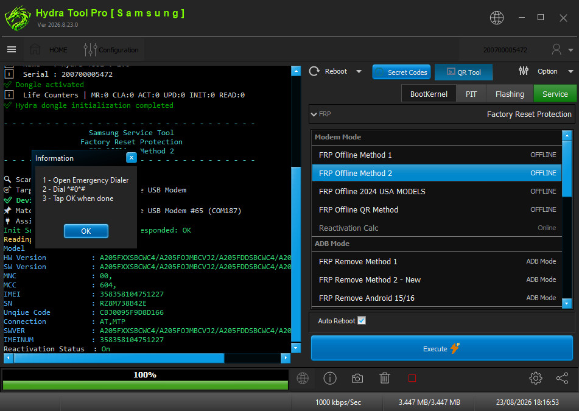This screenshot has height=411, width=579.
Task: Select FRP Remove Method 1
Action: pyautogui.click(x=437, y=261)
